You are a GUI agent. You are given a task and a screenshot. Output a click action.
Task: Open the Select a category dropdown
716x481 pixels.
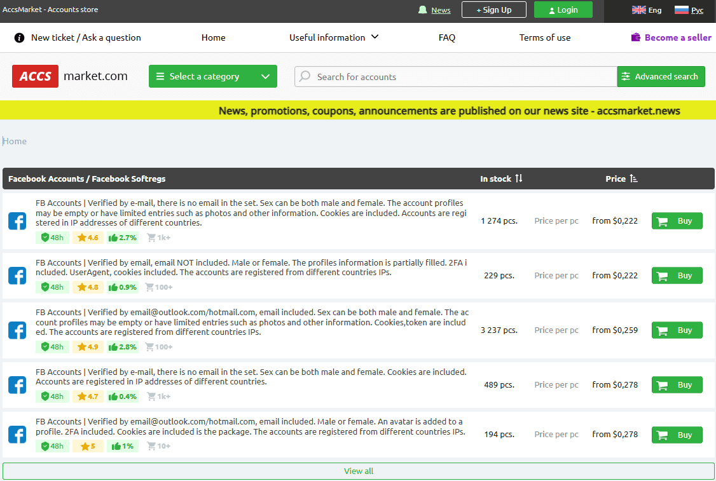213,76
